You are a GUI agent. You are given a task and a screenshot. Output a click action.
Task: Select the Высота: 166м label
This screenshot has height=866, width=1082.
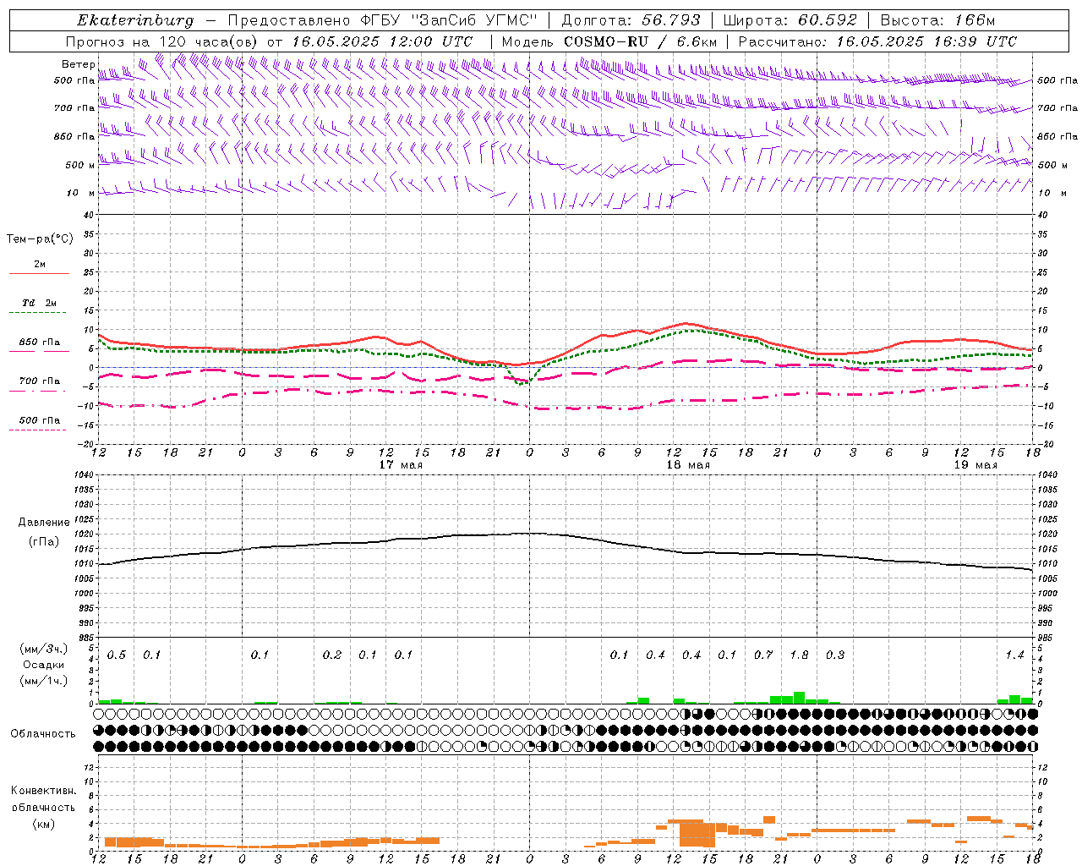point(937,20)
